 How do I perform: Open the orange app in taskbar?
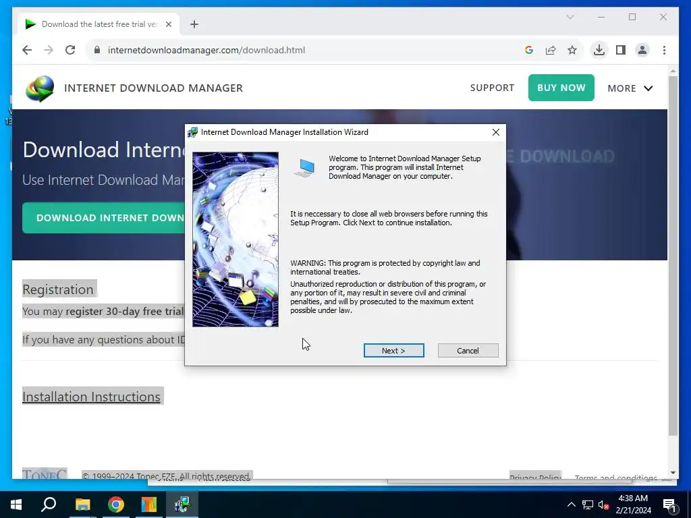coord(149,505)
